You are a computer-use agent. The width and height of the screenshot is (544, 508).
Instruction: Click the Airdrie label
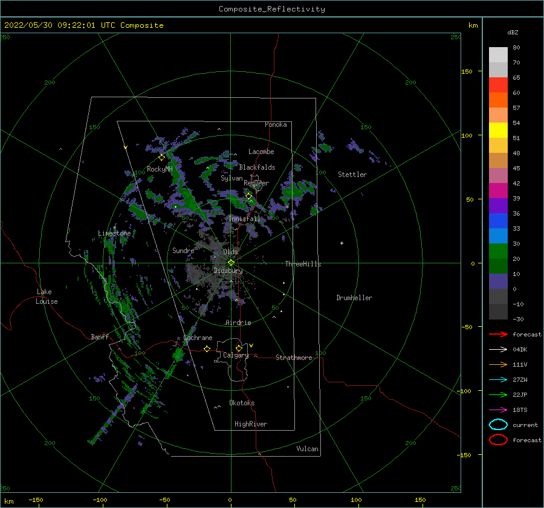238,323
